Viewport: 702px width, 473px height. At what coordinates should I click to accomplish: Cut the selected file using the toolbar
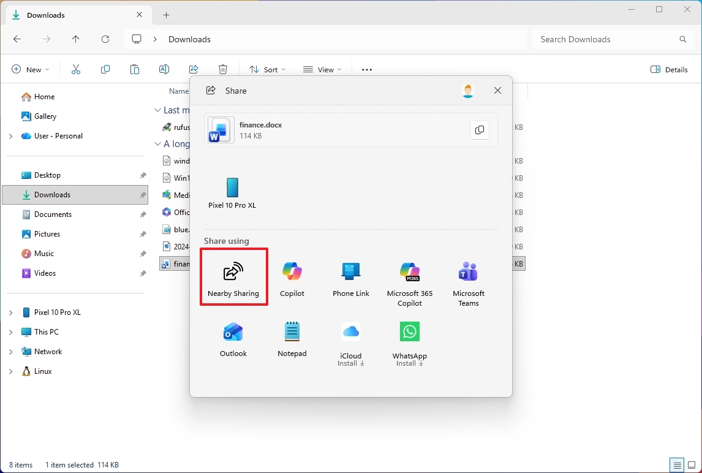click(x=76, y=69)
